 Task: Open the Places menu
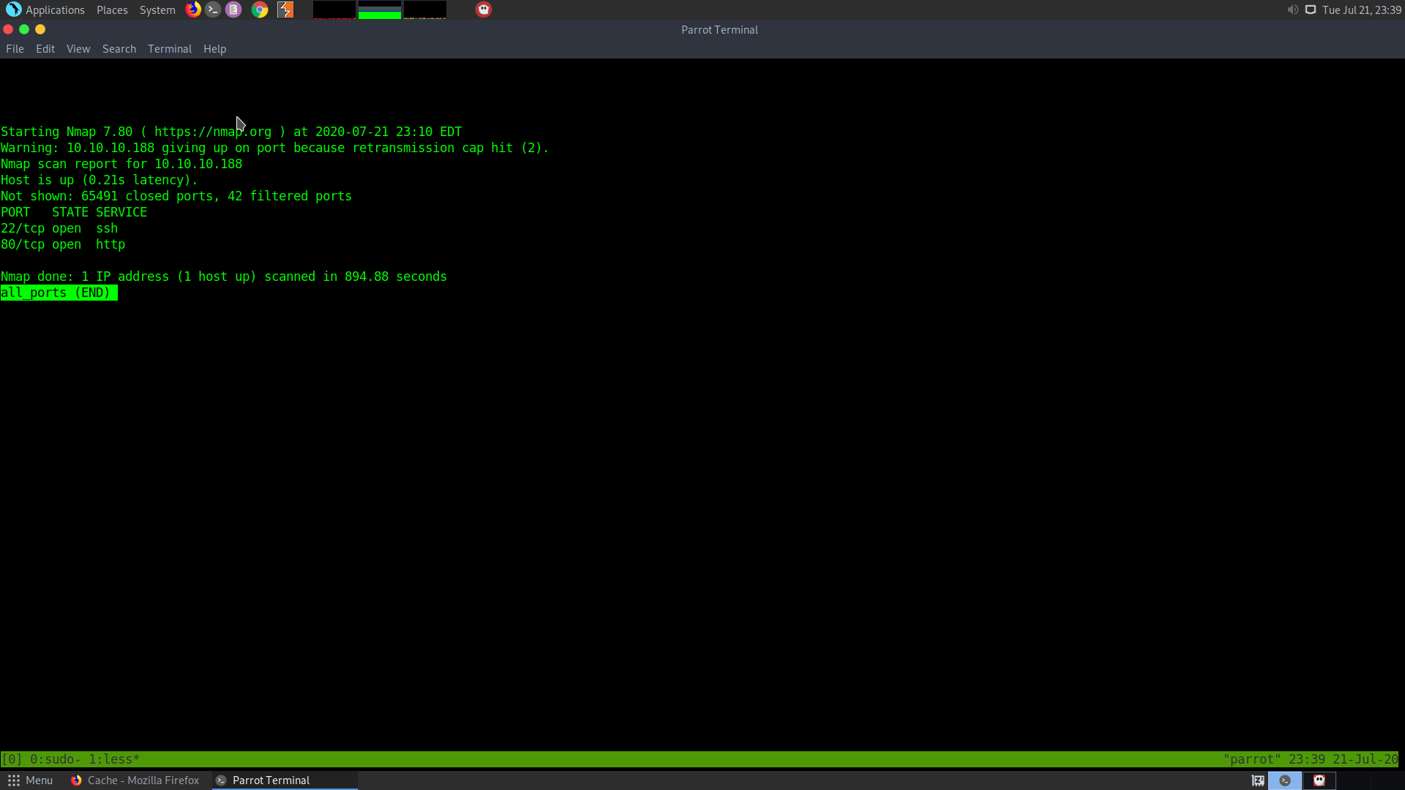(x=112, y=10)
